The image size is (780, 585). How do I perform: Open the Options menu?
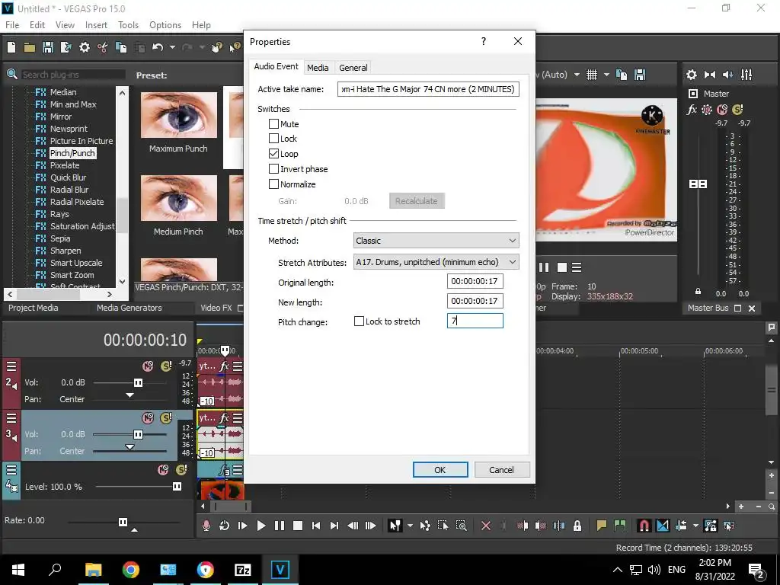(x=165, y=25)
